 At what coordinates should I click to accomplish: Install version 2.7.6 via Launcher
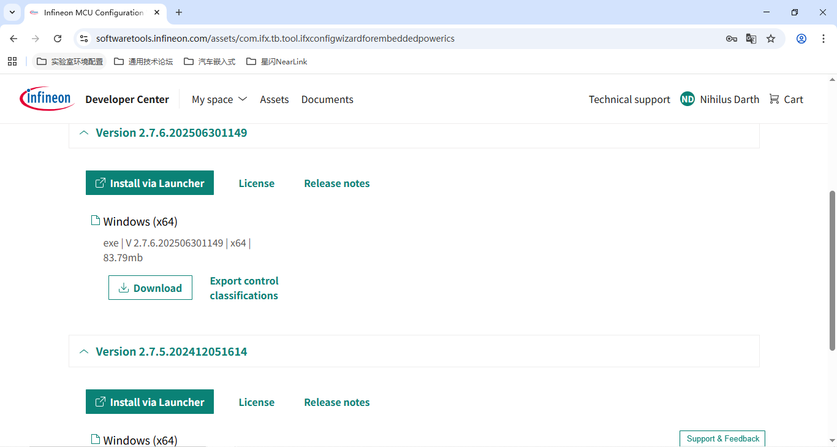click(x=150, y=183)
